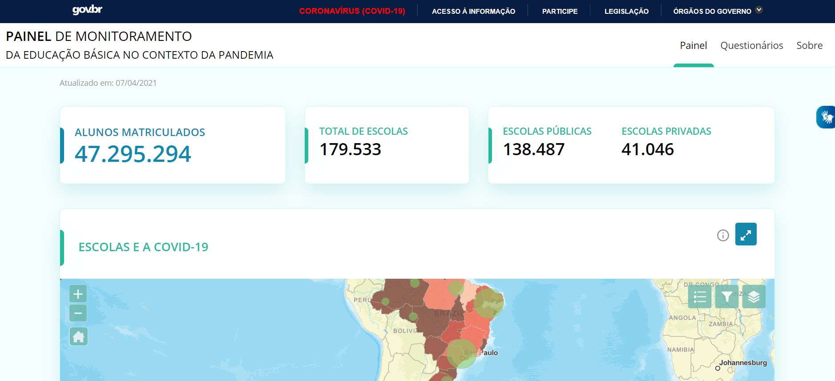Open the map filter tool

click(727, 297)
